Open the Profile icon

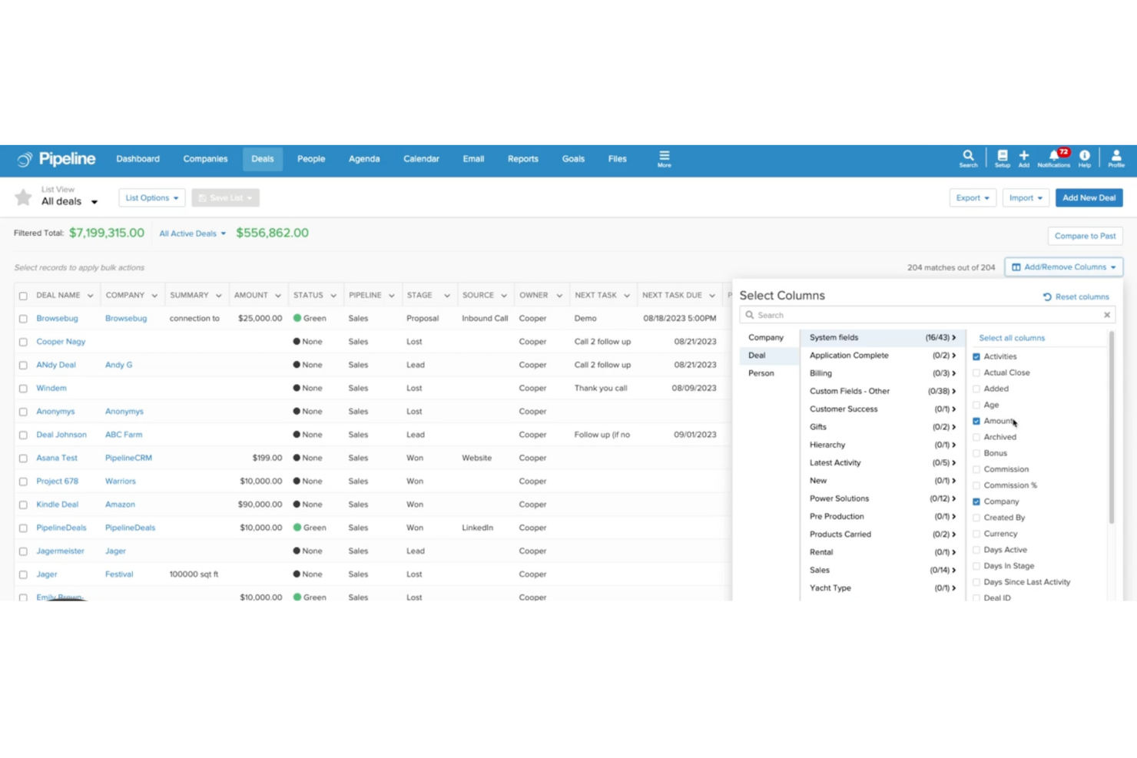1115,159
